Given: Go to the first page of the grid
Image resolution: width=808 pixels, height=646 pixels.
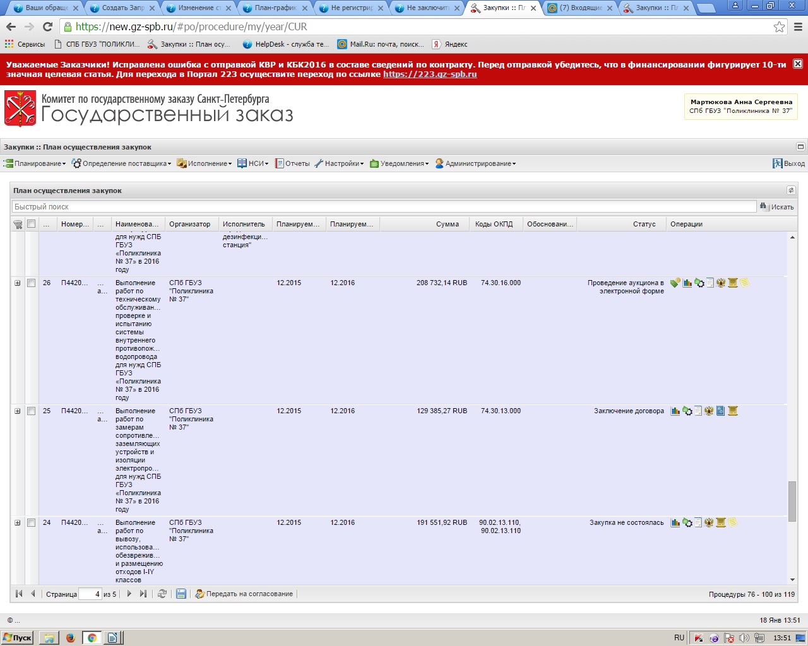Looking at the screenshot, I should coord(19,594).
